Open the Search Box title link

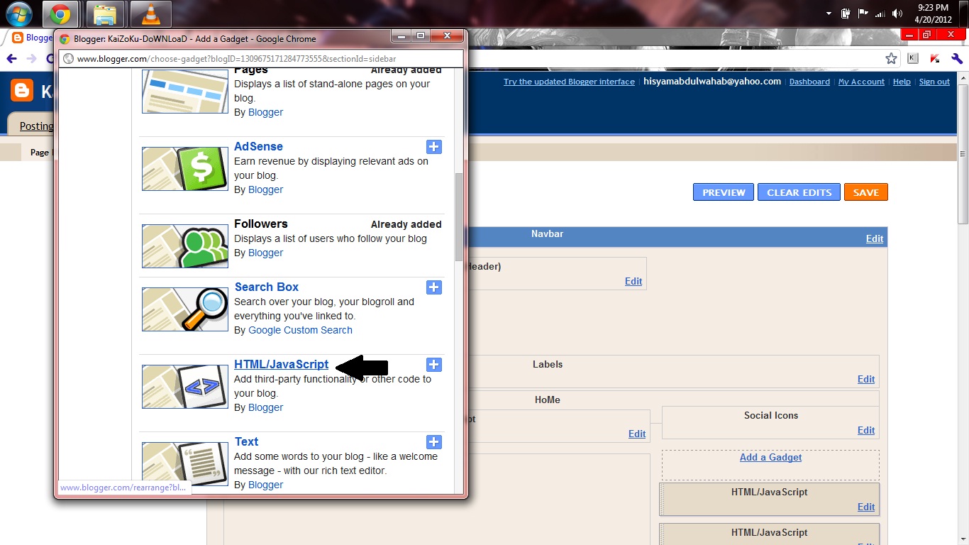pos(266,287)
